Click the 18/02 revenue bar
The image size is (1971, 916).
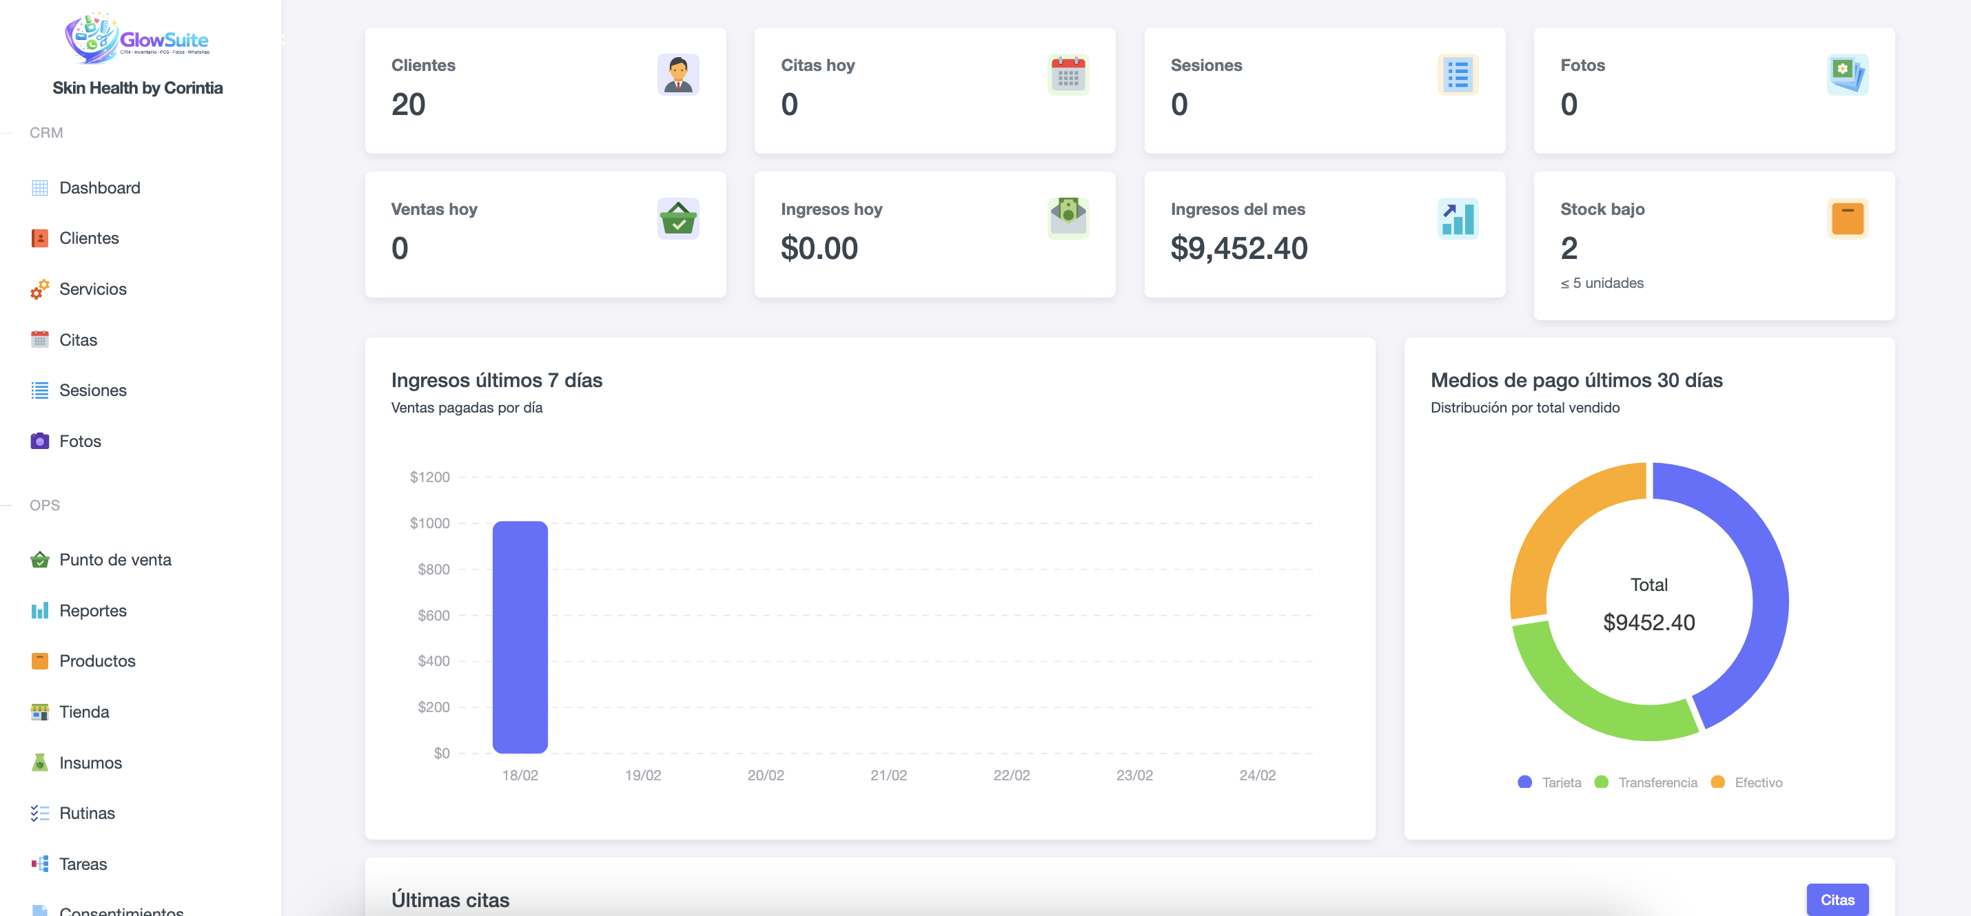point(520,636)
